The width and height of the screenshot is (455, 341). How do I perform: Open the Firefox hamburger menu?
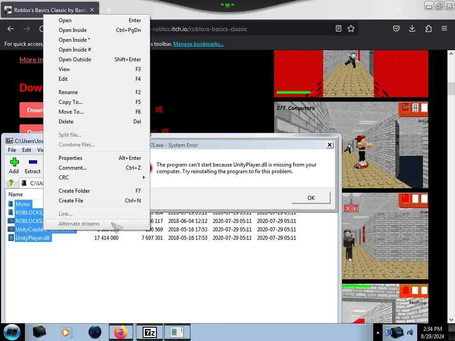444,28
